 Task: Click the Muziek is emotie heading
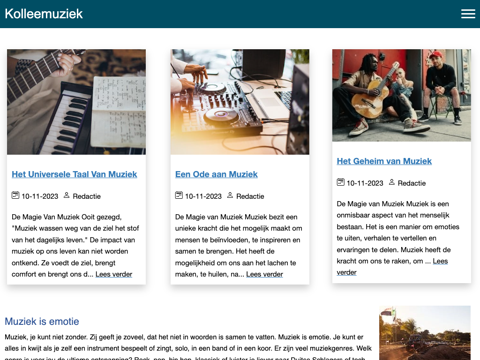42,322
